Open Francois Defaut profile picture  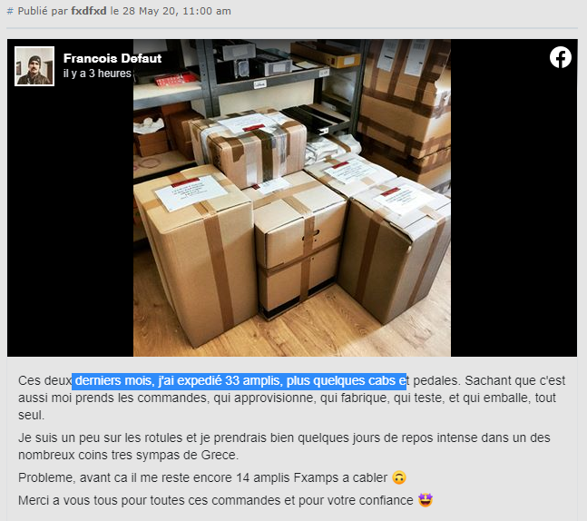point(34,66)
